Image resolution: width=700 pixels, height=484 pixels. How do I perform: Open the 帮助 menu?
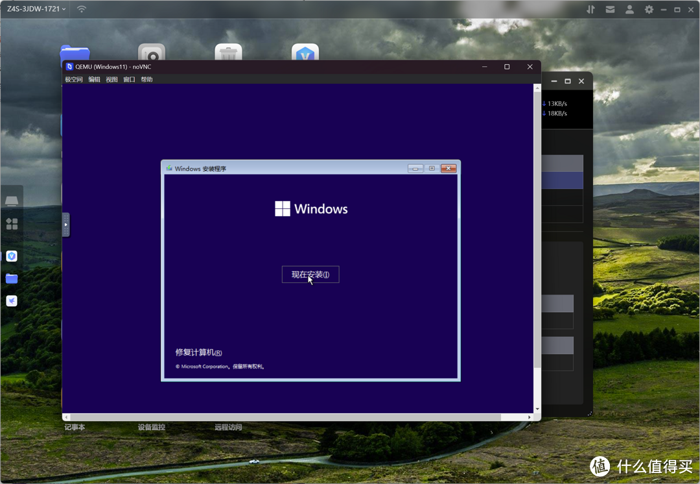pos(147,80)
